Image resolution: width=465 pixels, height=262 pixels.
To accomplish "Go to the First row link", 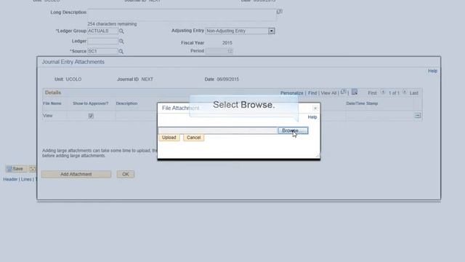I will (x=372, y=93).
